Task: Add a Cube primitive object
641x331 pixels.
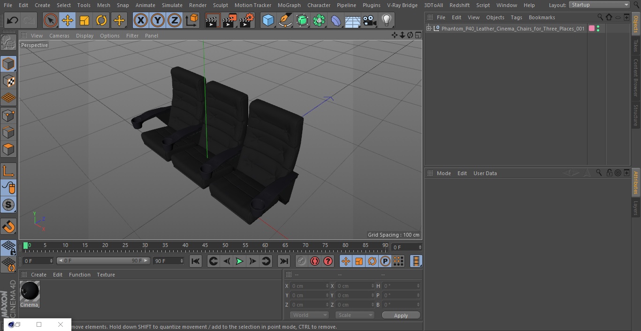Action: tap(268, 20)
